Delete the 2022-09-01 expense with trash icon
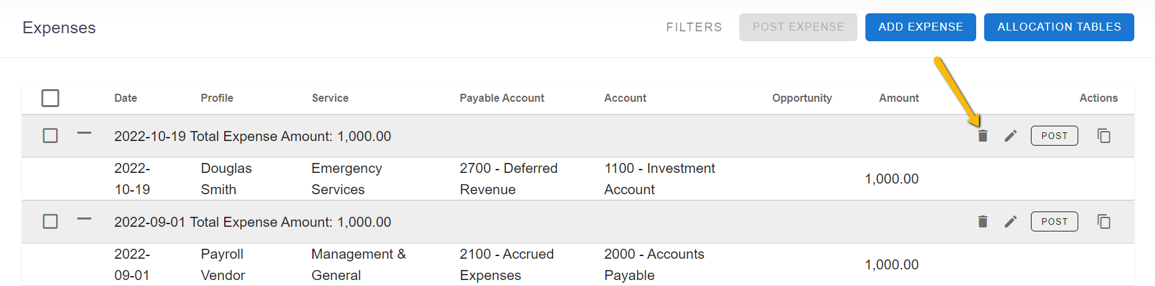The width and height of the screenshot is (1155, 286). point(982,221)
